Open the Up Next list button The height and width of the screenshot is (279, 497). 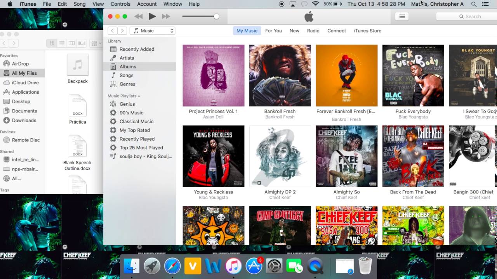point(402,16)
